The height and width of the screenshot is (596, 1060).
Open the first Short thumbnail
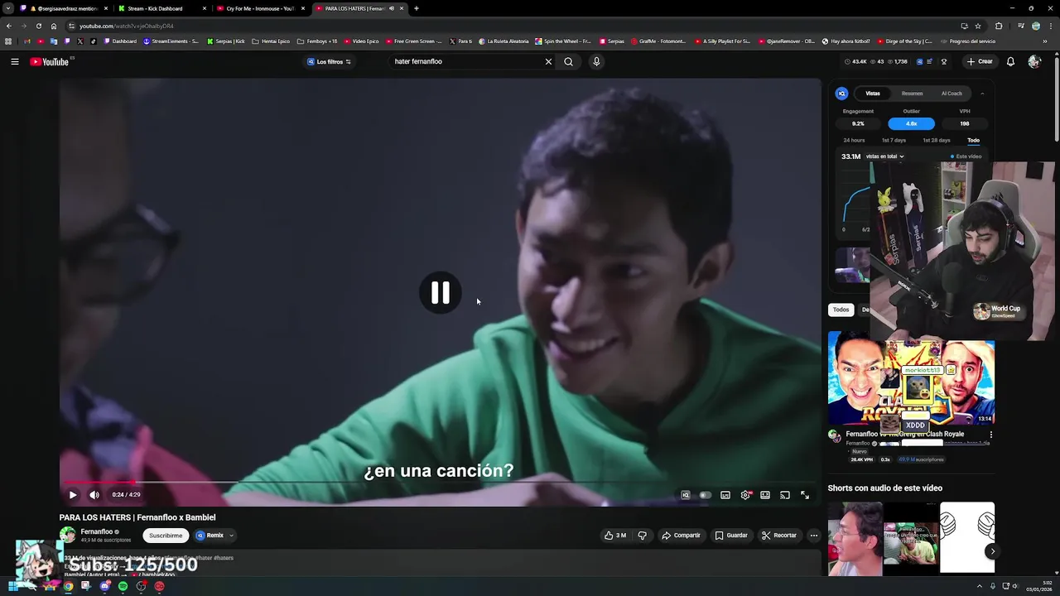855,538
